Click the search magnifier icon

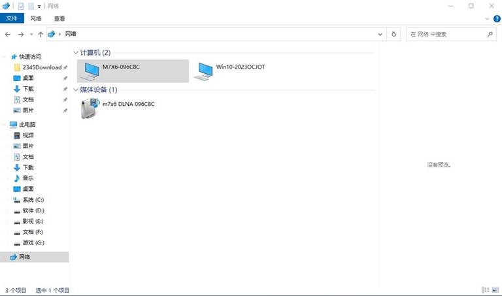[x=490, y=34]
